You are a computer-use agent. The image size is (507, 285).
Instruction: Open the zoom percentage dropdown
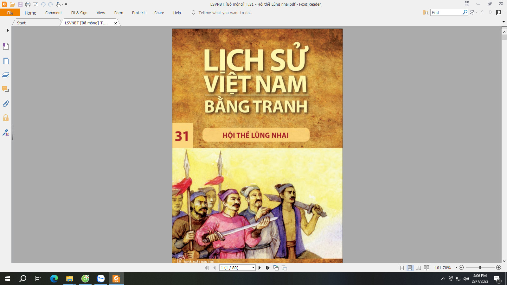(456, 268)
